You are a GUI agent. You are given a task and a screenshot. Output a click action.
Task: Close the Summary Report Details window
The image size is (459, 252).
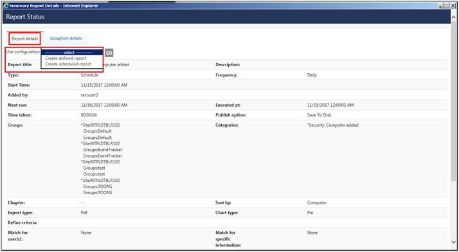click(453, 6)
